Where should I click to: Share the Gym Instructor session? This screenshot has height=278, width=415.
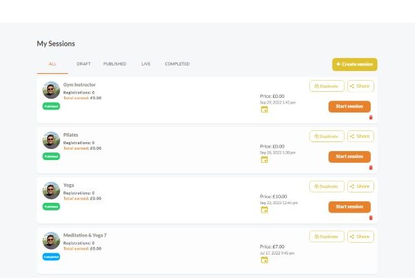point(360,86)
